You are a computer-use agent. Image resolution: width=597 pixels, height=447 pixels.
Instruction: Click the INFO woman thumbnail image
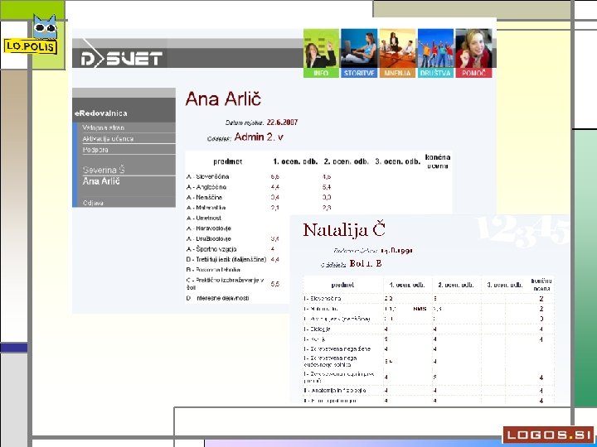click(321, 49)
